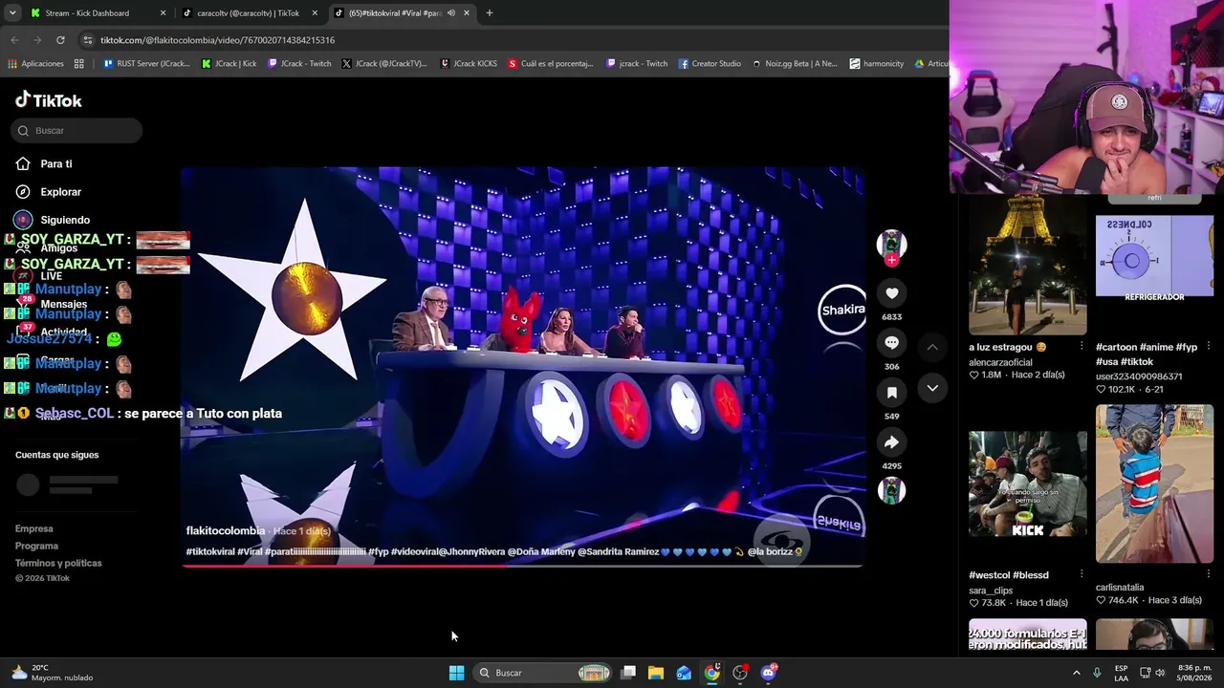Open the carlisnatalia video thumbnail

[x=1154, y=484]
